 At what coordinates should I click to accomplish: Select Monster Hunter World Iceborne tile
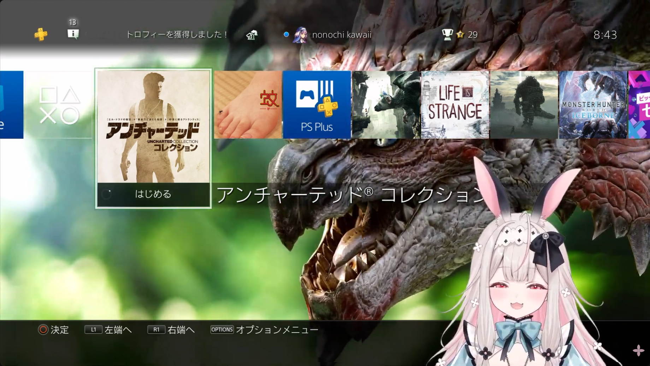[593, 105]
